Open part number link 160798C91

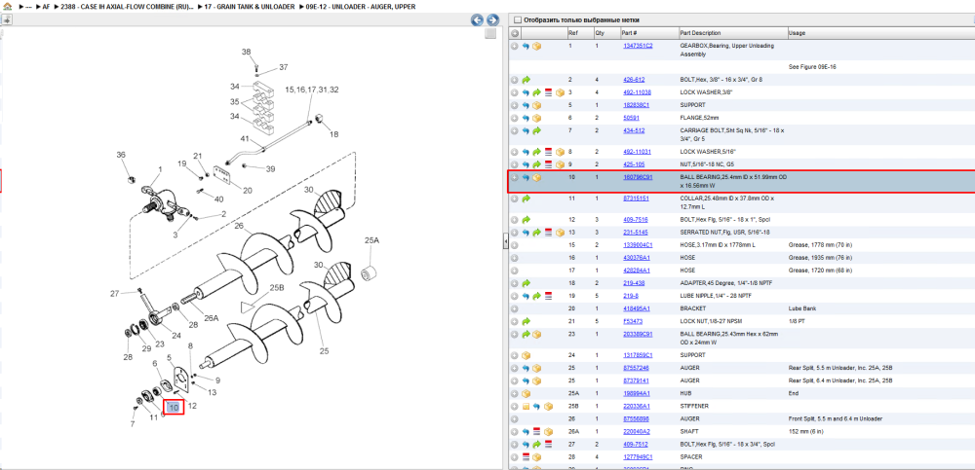click(x=638, y=177)
